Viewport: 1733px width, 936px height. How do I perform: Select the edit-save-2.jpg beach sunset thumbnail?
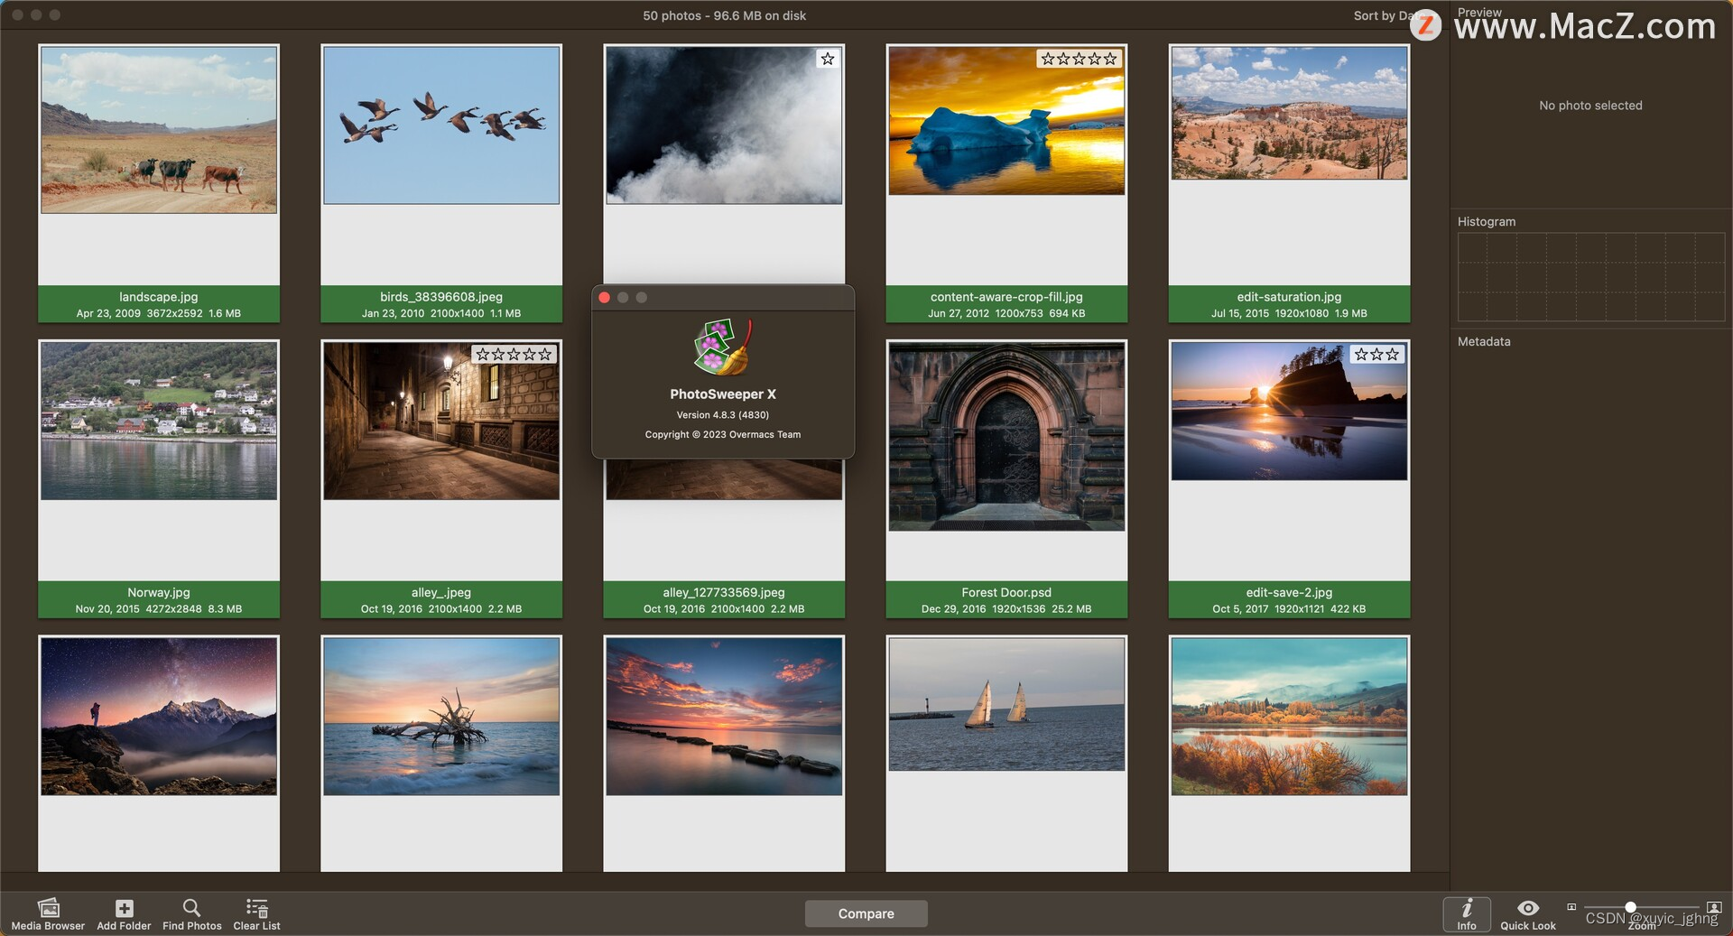tap(1289, 412)
